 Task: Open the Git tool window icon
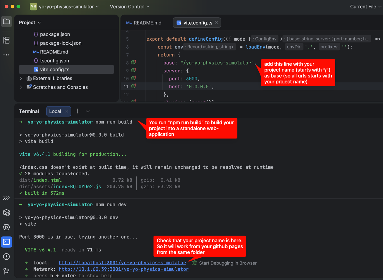point(6,271)
